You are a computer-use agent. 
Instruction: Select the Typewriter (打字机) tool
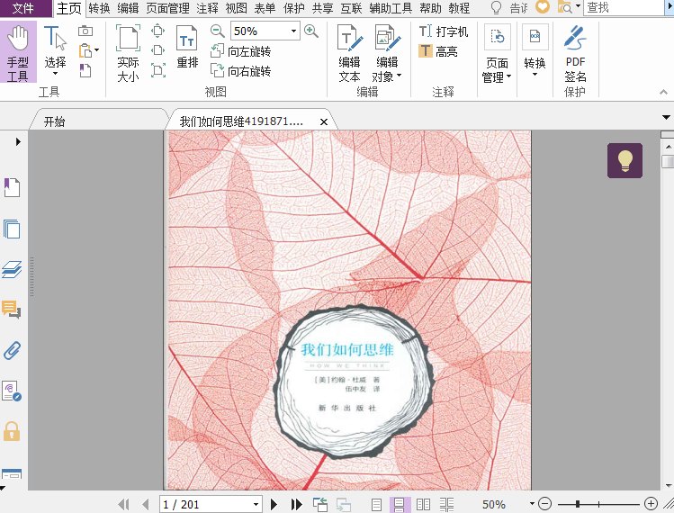pos(443,31)
